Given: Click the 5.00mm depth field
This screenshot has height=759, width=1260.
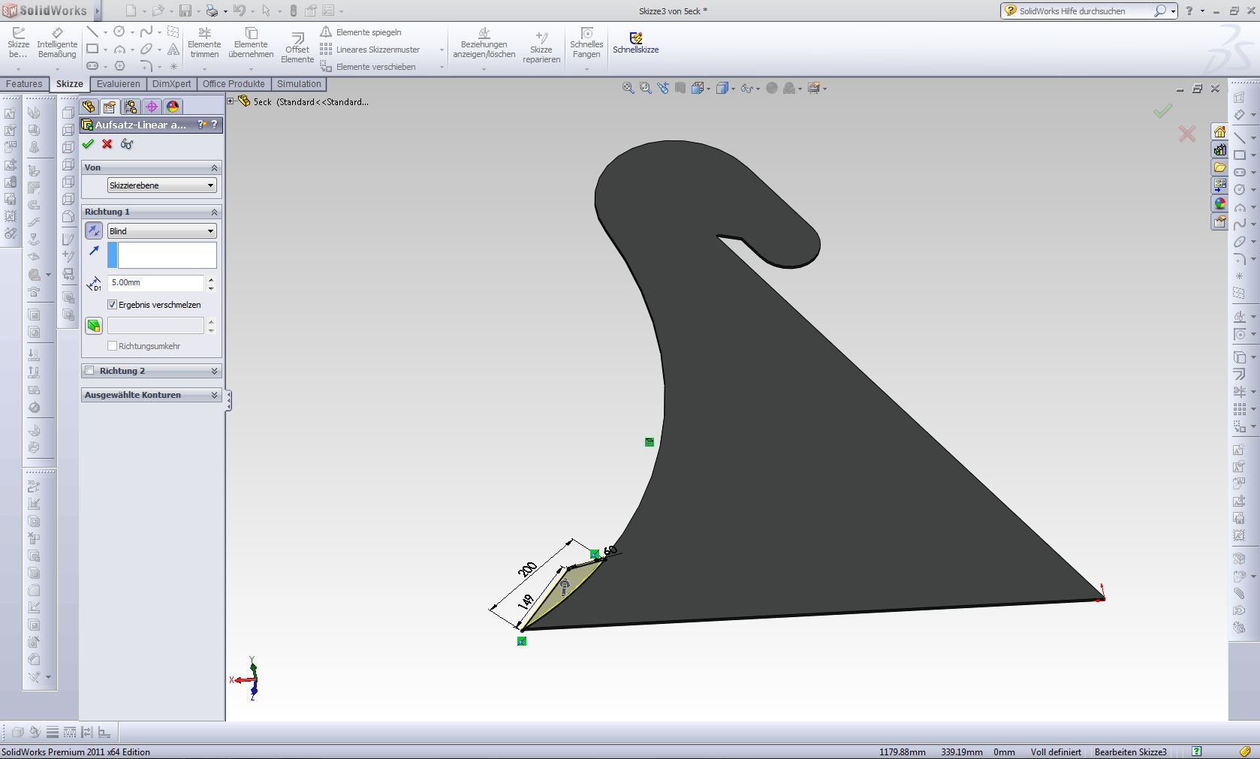Looking at the screenshot, I should point(155,283).
